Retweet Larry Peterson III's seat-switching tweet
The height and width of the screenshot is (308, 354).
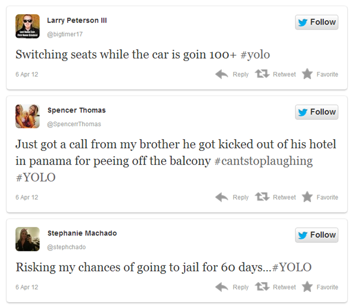click(275, 75)
